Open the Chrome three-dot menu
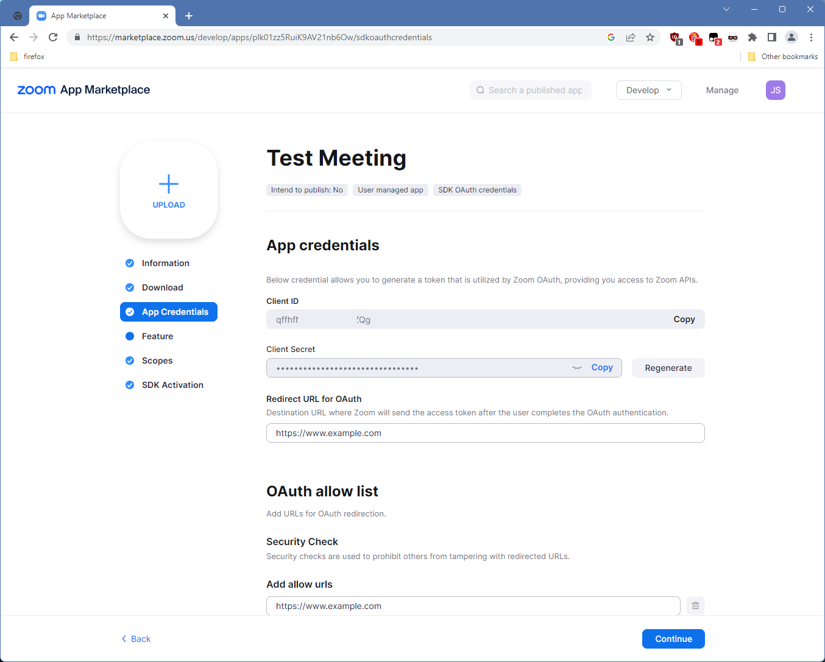 [x=811, y=37]
